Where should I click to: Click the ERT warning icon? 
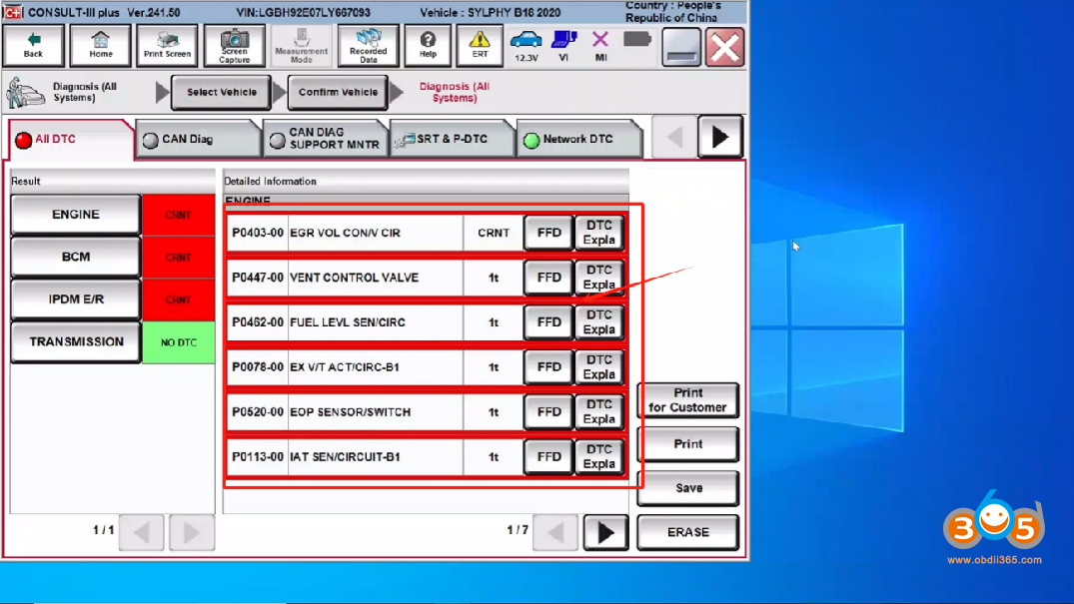coord(480,45)
